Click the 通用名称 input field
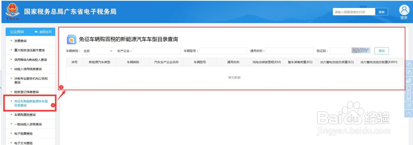Viewport: 413px width, 145px height. click(290, 51)
